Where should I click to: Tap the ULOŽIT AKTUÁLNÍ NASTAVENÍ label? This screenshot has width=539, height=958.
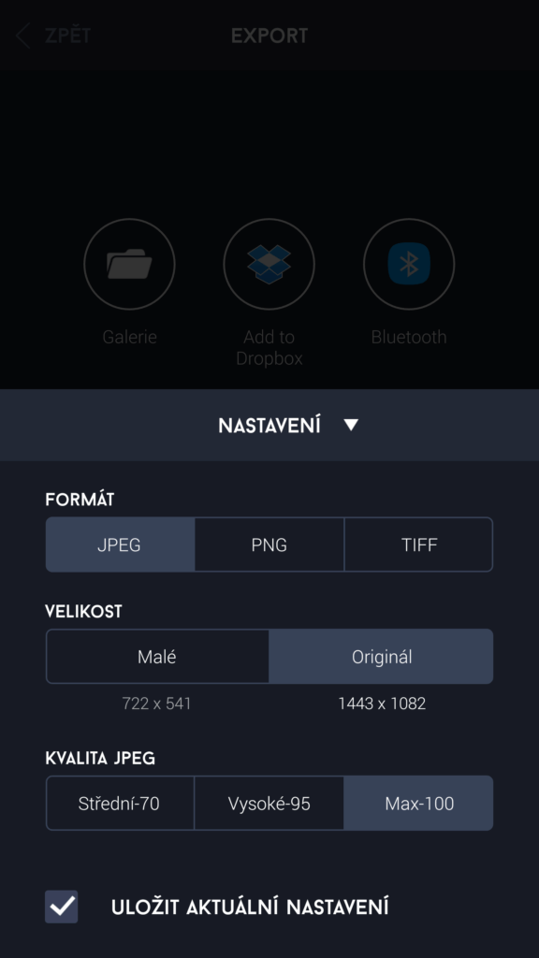pos(250,907)
